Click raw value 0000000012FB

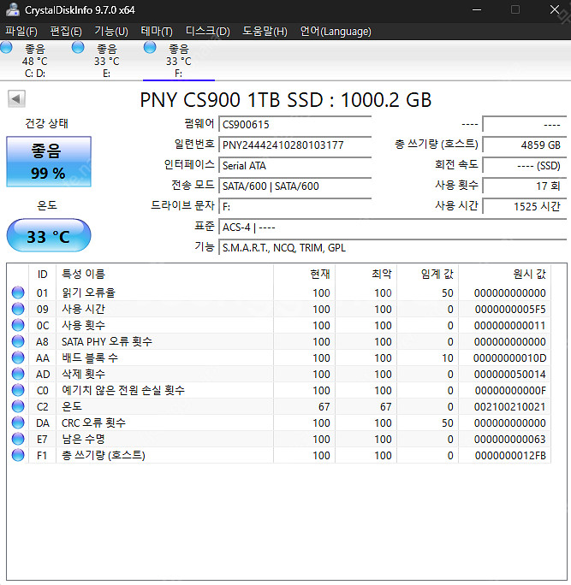click(x=510, y=456)
